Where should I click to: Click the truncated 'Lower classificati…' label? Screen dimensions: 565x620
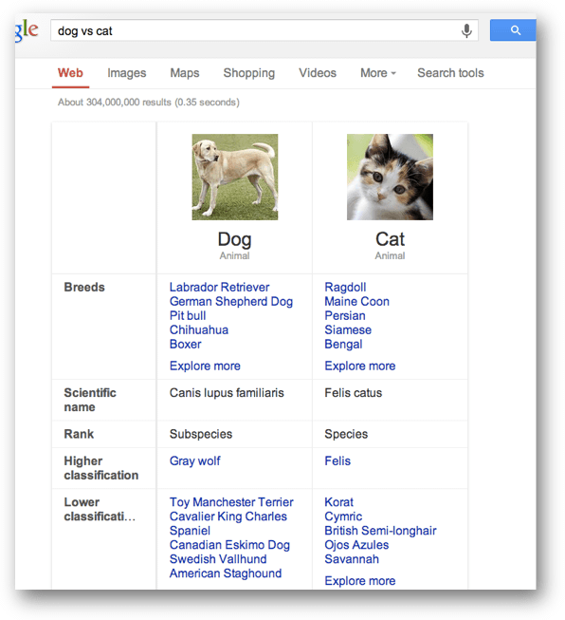coord(100,509)
